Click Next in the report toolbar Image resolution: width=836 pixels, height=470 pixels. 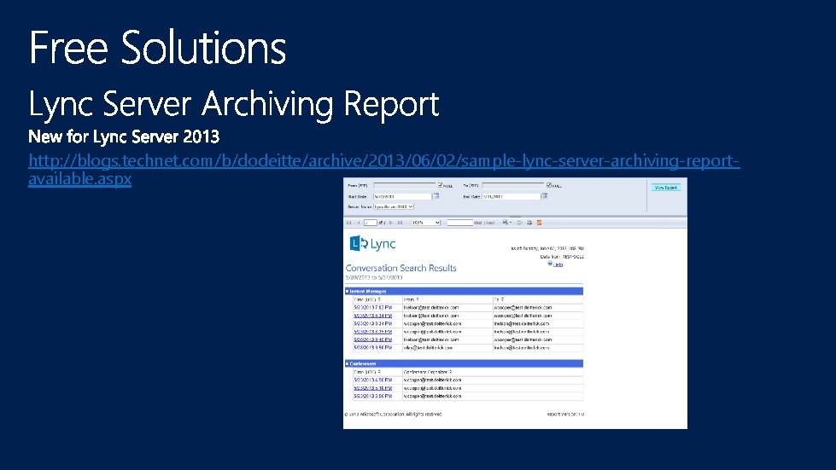pos(490,223)
